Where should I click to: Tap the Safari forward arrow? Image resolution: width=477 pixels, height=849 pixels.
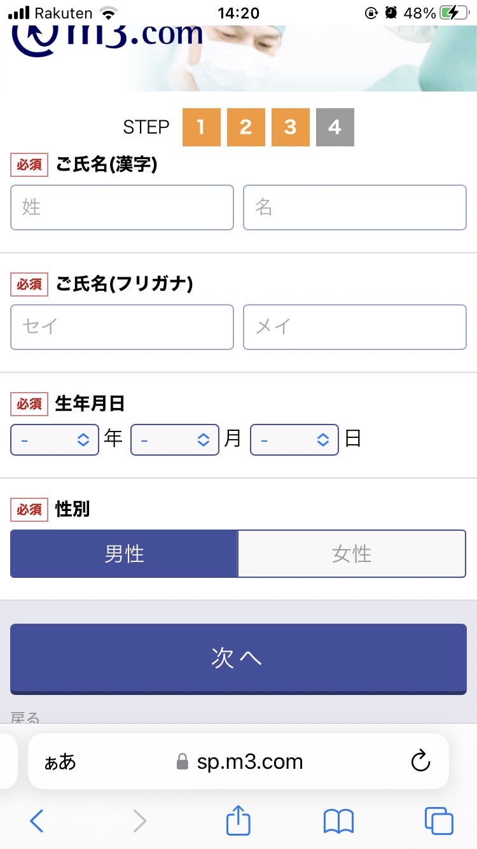(139, 821)
